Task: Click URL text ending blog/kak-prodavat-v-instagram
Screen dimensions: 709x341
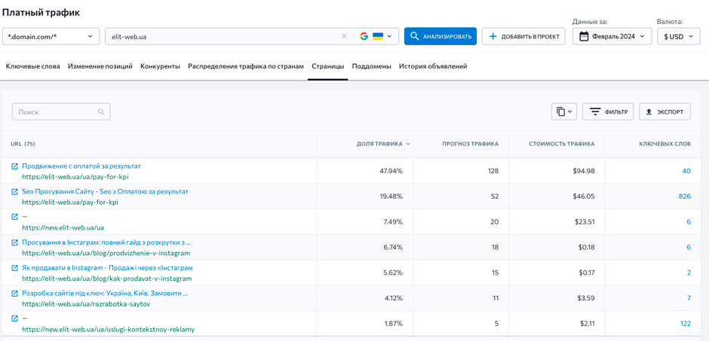Action: (106, 279)
